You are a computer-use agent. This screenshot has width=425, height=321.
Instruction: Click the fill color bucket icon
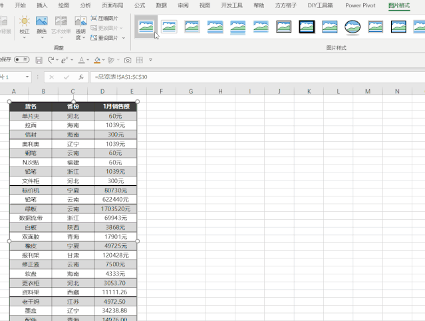click(97, 60)
